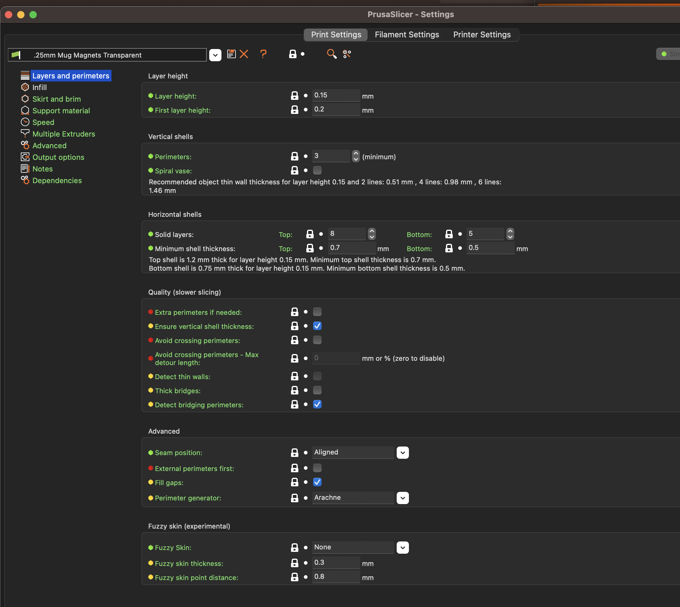Open the preset selection dropdown

pyautogui.click(x=215, y=55)
